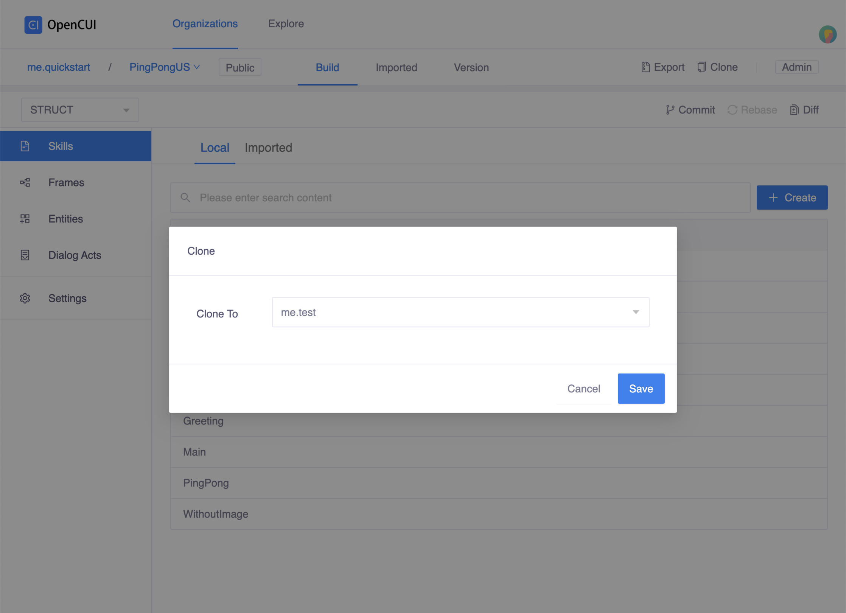Click the Export file icon
This screenshot has width=846, height=613.
pos(645,67)
